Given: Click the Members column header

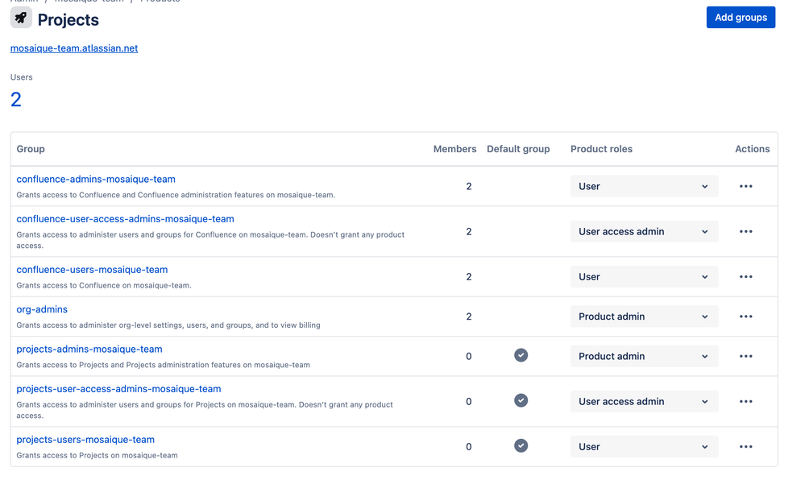Looking at the screenshot, I should [x=454, y=149].
